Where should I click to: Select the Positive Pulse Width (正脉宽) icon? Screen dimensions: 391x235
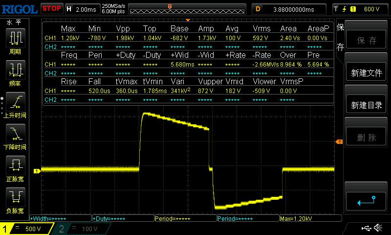point(15,165)
